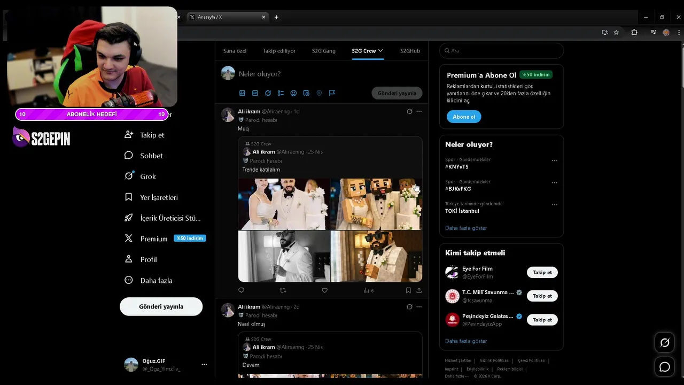
Task: Open the real wedding photo thumbnail
Action: click(x=284, y=204)
